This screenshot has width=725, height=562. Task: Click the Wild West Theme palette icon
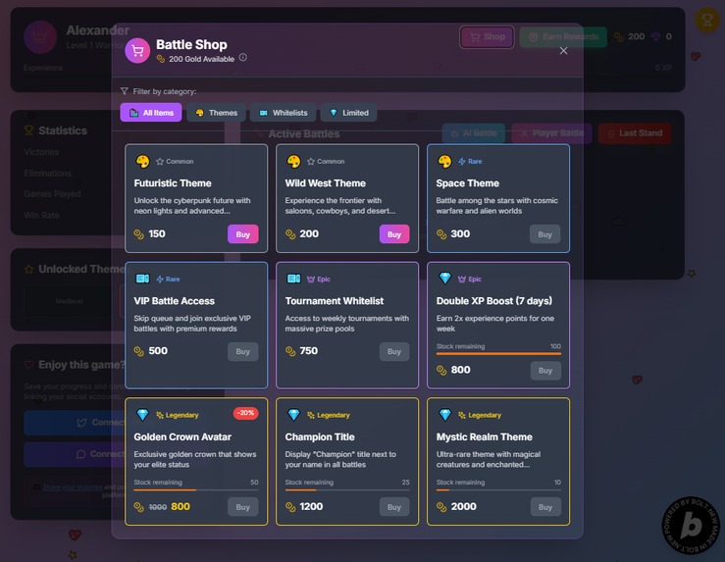tap(293, 161)
